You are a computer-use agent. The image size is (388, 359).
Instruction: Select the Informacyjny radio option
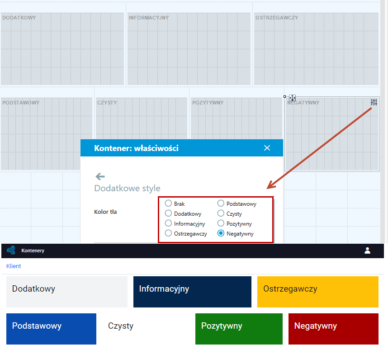[168, 223]
